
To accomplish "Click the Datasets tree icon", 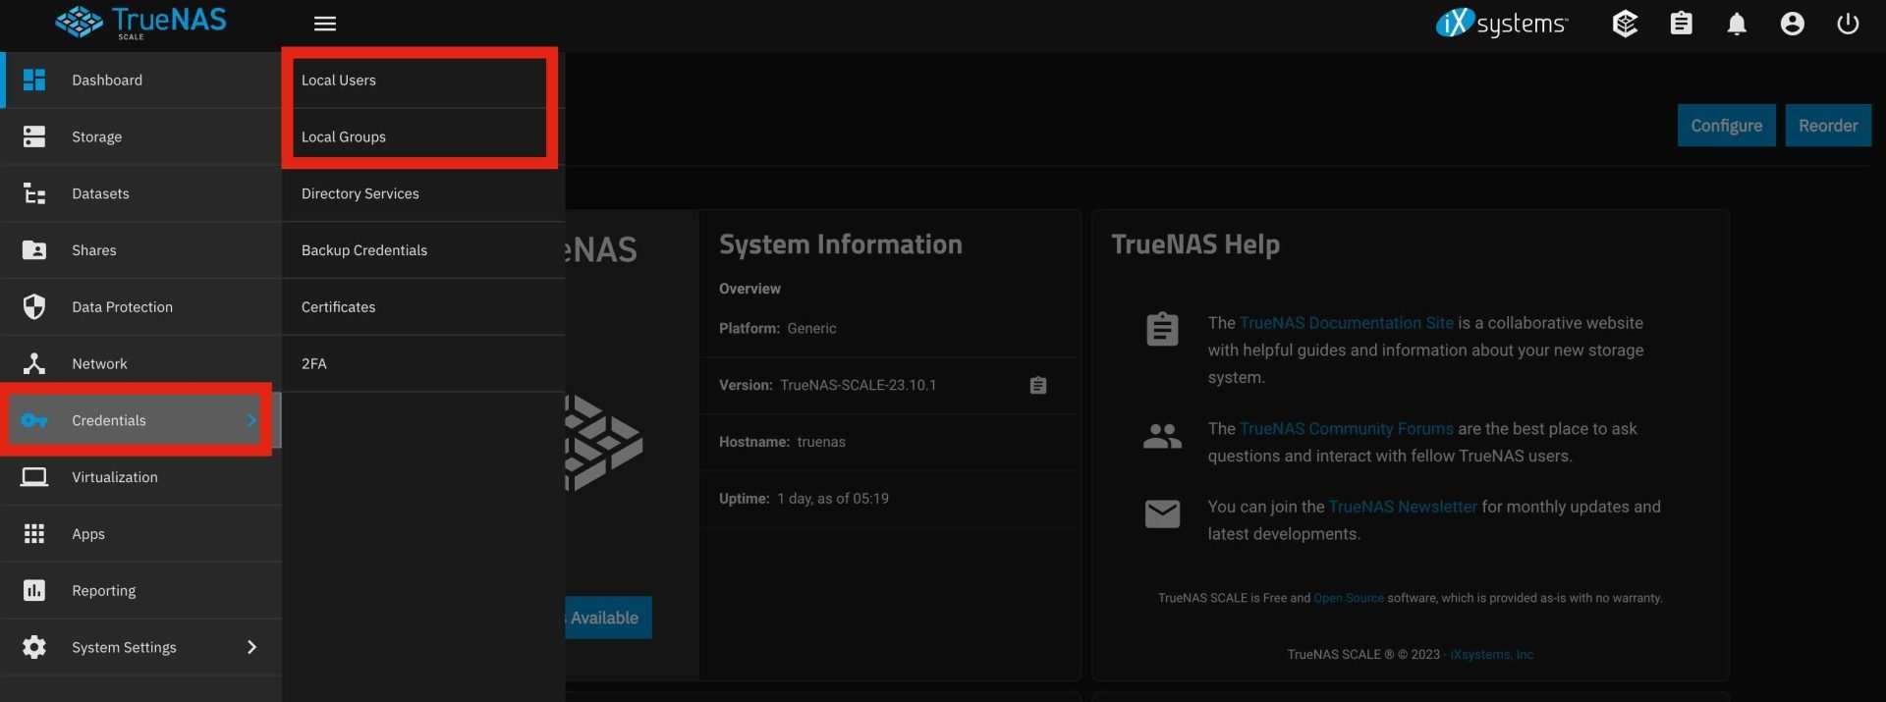I will click(34, 193).
